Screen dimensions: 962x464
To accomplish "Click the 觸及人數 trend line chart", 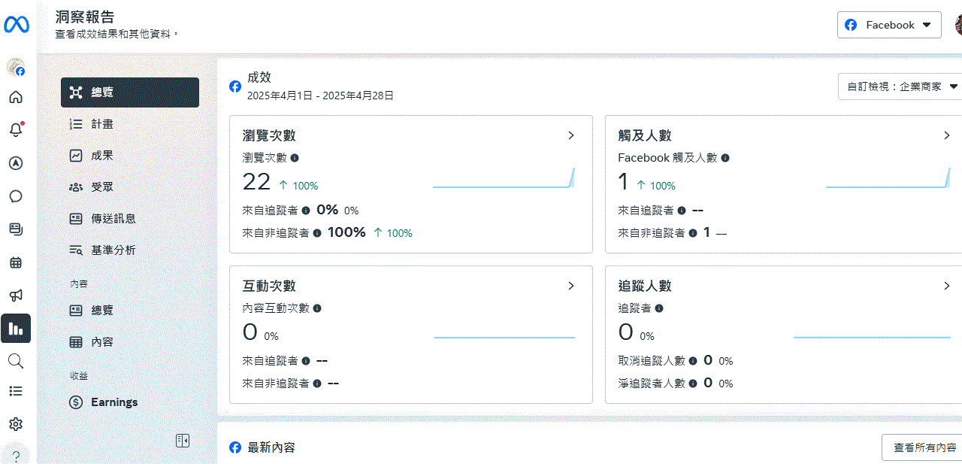I will 888,178.
